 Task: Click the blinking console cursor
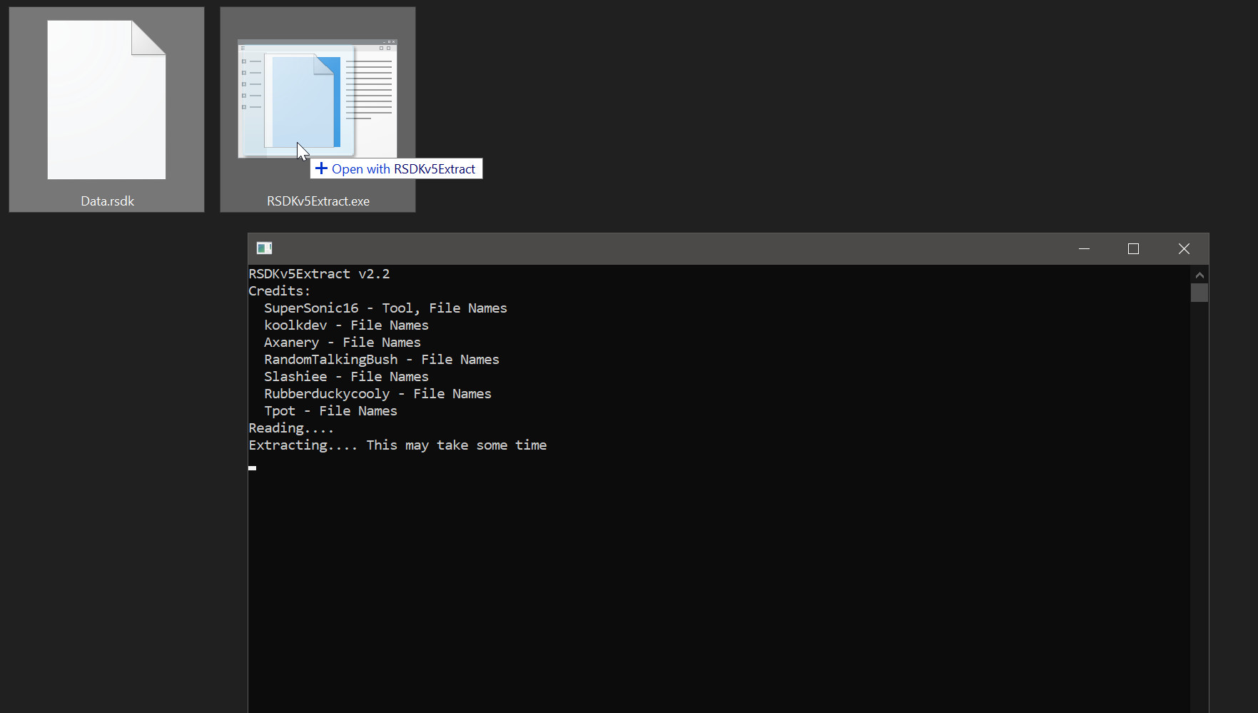(x=252, y=467)
